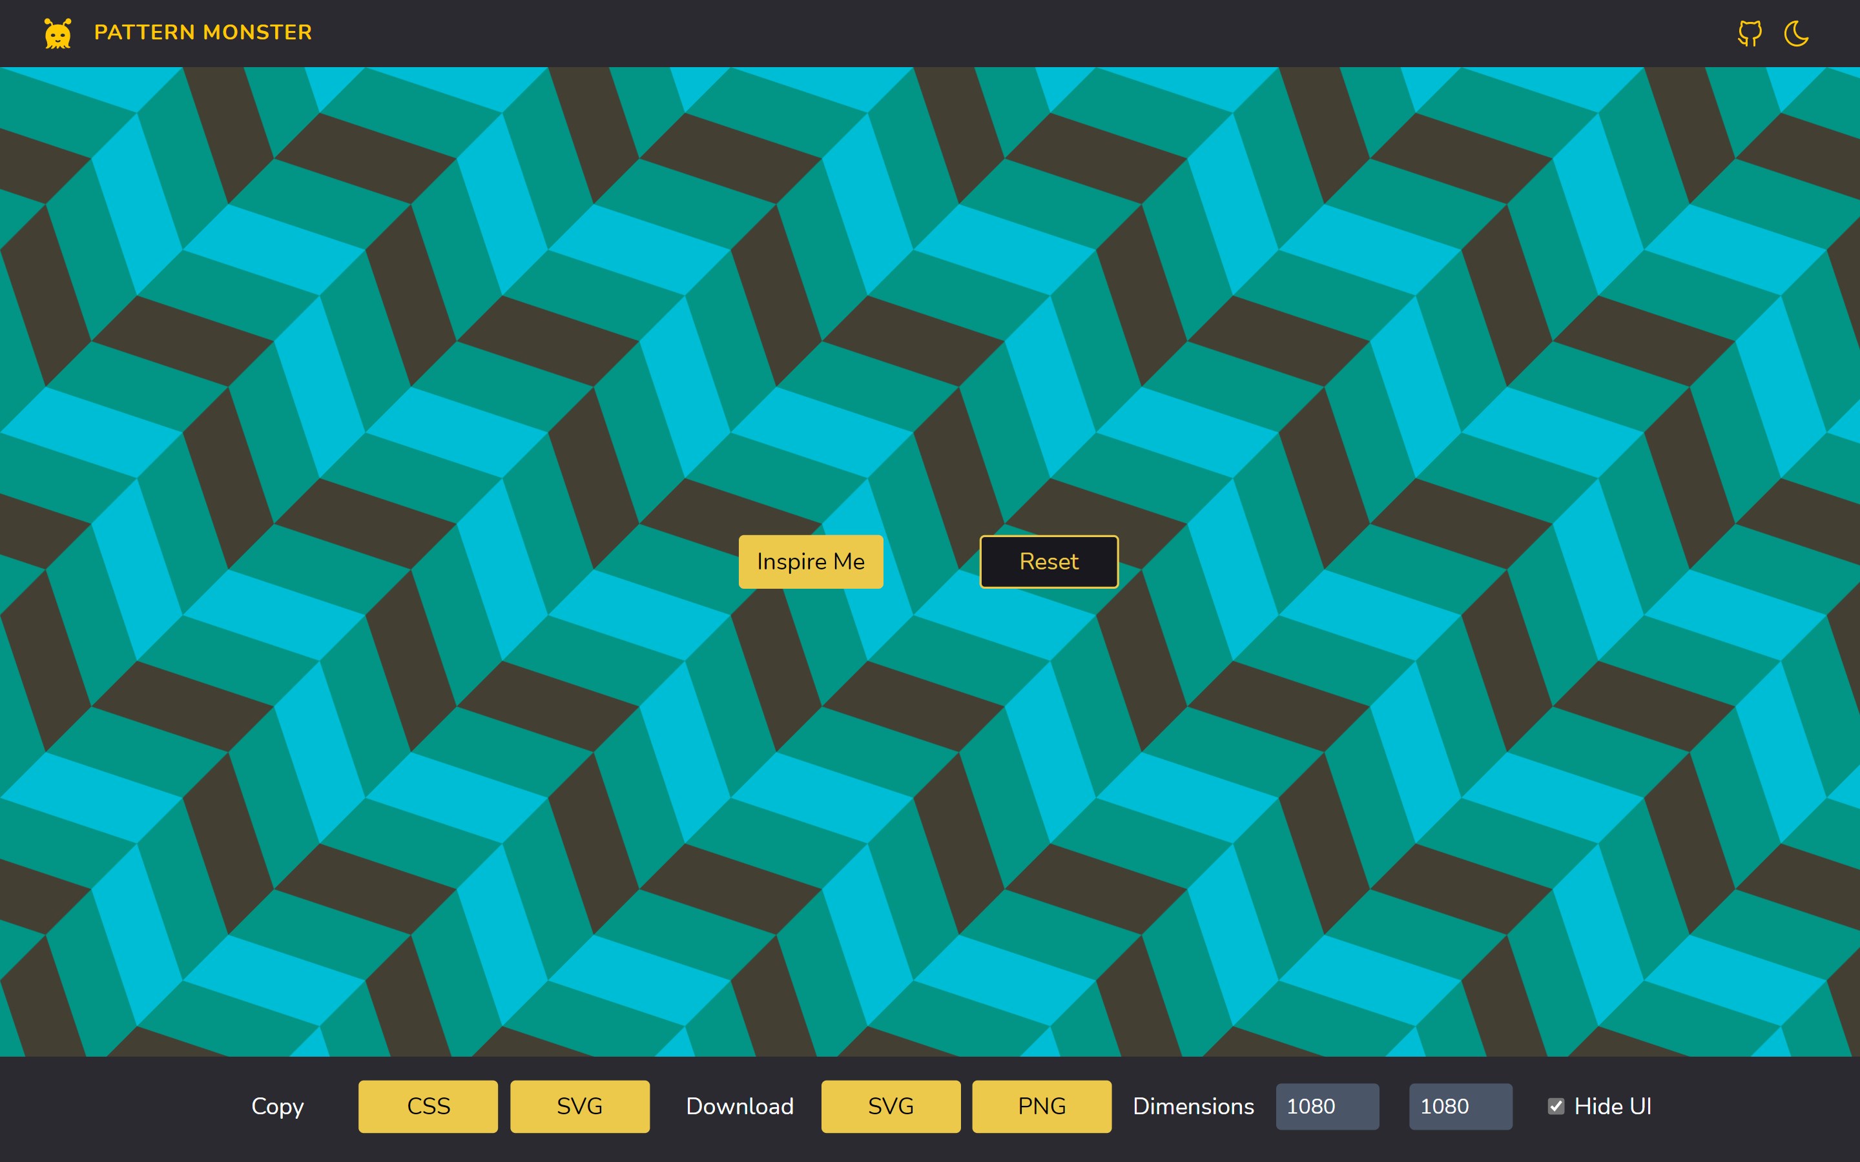Download the pattern as PNG
1860x1162 pixels.
1042,1106
